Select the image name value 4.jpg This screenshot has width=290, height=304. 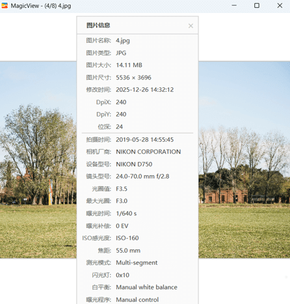click(x=123, y=40)
